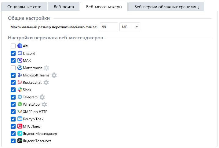Click the XMPP по HTTP icon
Screen dimensions: 219x148
pos(20,112)
